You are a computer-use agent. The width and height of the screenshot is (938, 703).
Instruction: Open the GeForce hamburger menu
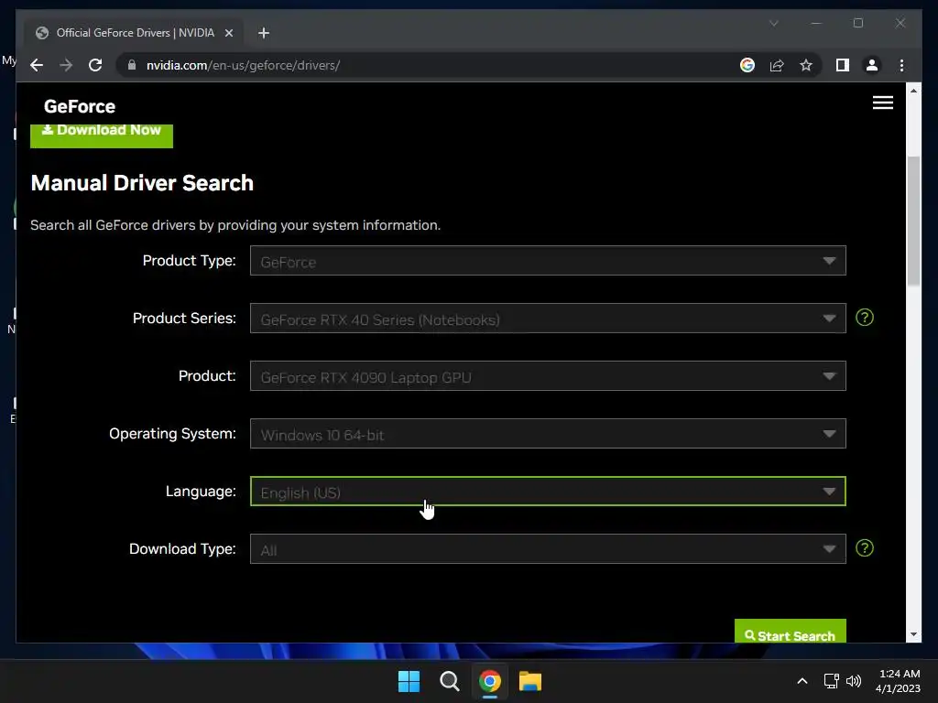(x=882, y=103)
